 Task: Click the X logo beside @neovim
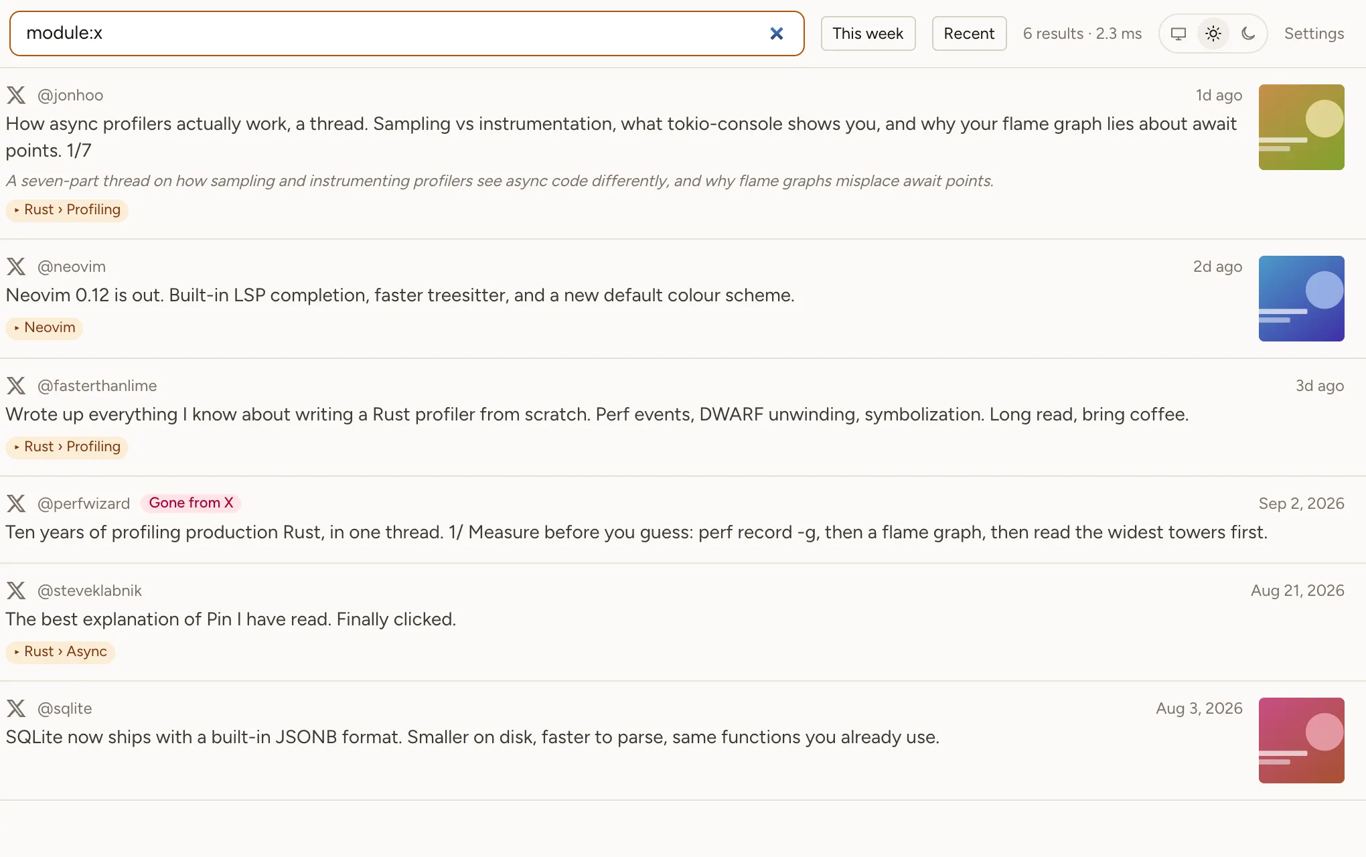click(x=16, y=266)
